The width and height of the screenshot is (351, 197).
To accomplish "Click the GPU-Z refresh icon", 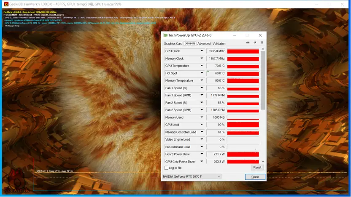I will point(255,43).
